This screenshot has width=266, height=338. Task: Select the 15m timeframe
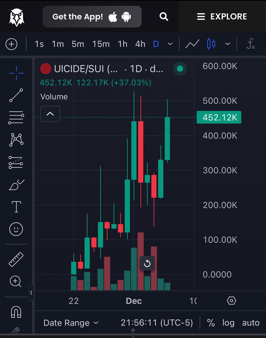point(101,44)
